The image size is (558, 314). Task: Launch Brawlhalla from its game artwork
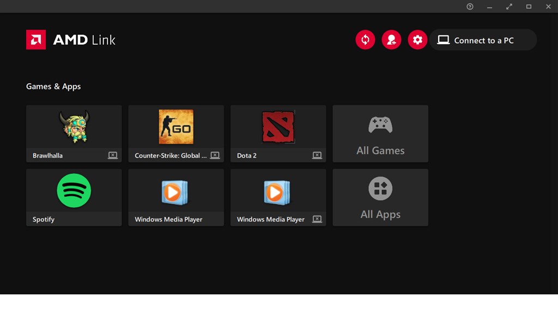click(x=74, y=126)
